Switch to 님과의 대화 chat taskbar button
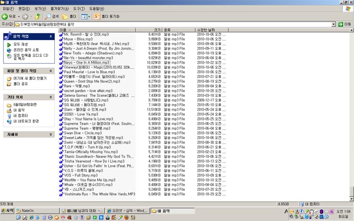Viewport: 354px width, 221px height. tap(83, 211)
